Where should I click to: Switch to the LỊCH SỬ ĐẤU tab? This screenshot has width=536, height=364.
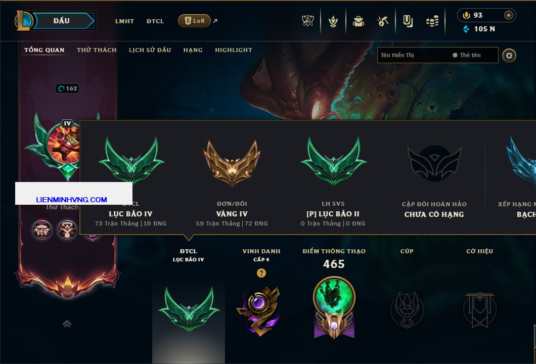150,50
